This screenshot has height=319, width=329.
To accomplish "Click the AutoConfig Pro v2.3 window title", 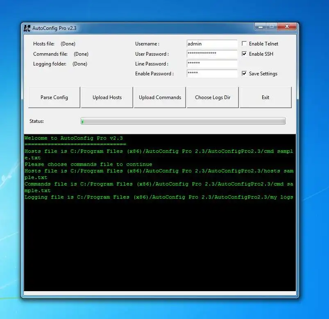I will (54, 28).
